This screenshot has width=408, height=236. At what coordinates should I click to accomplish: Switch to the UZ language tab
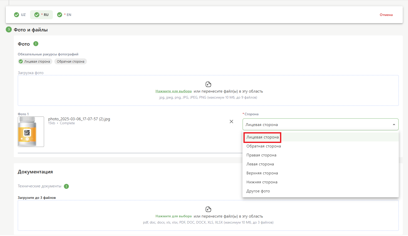click(x=20, y=15)
